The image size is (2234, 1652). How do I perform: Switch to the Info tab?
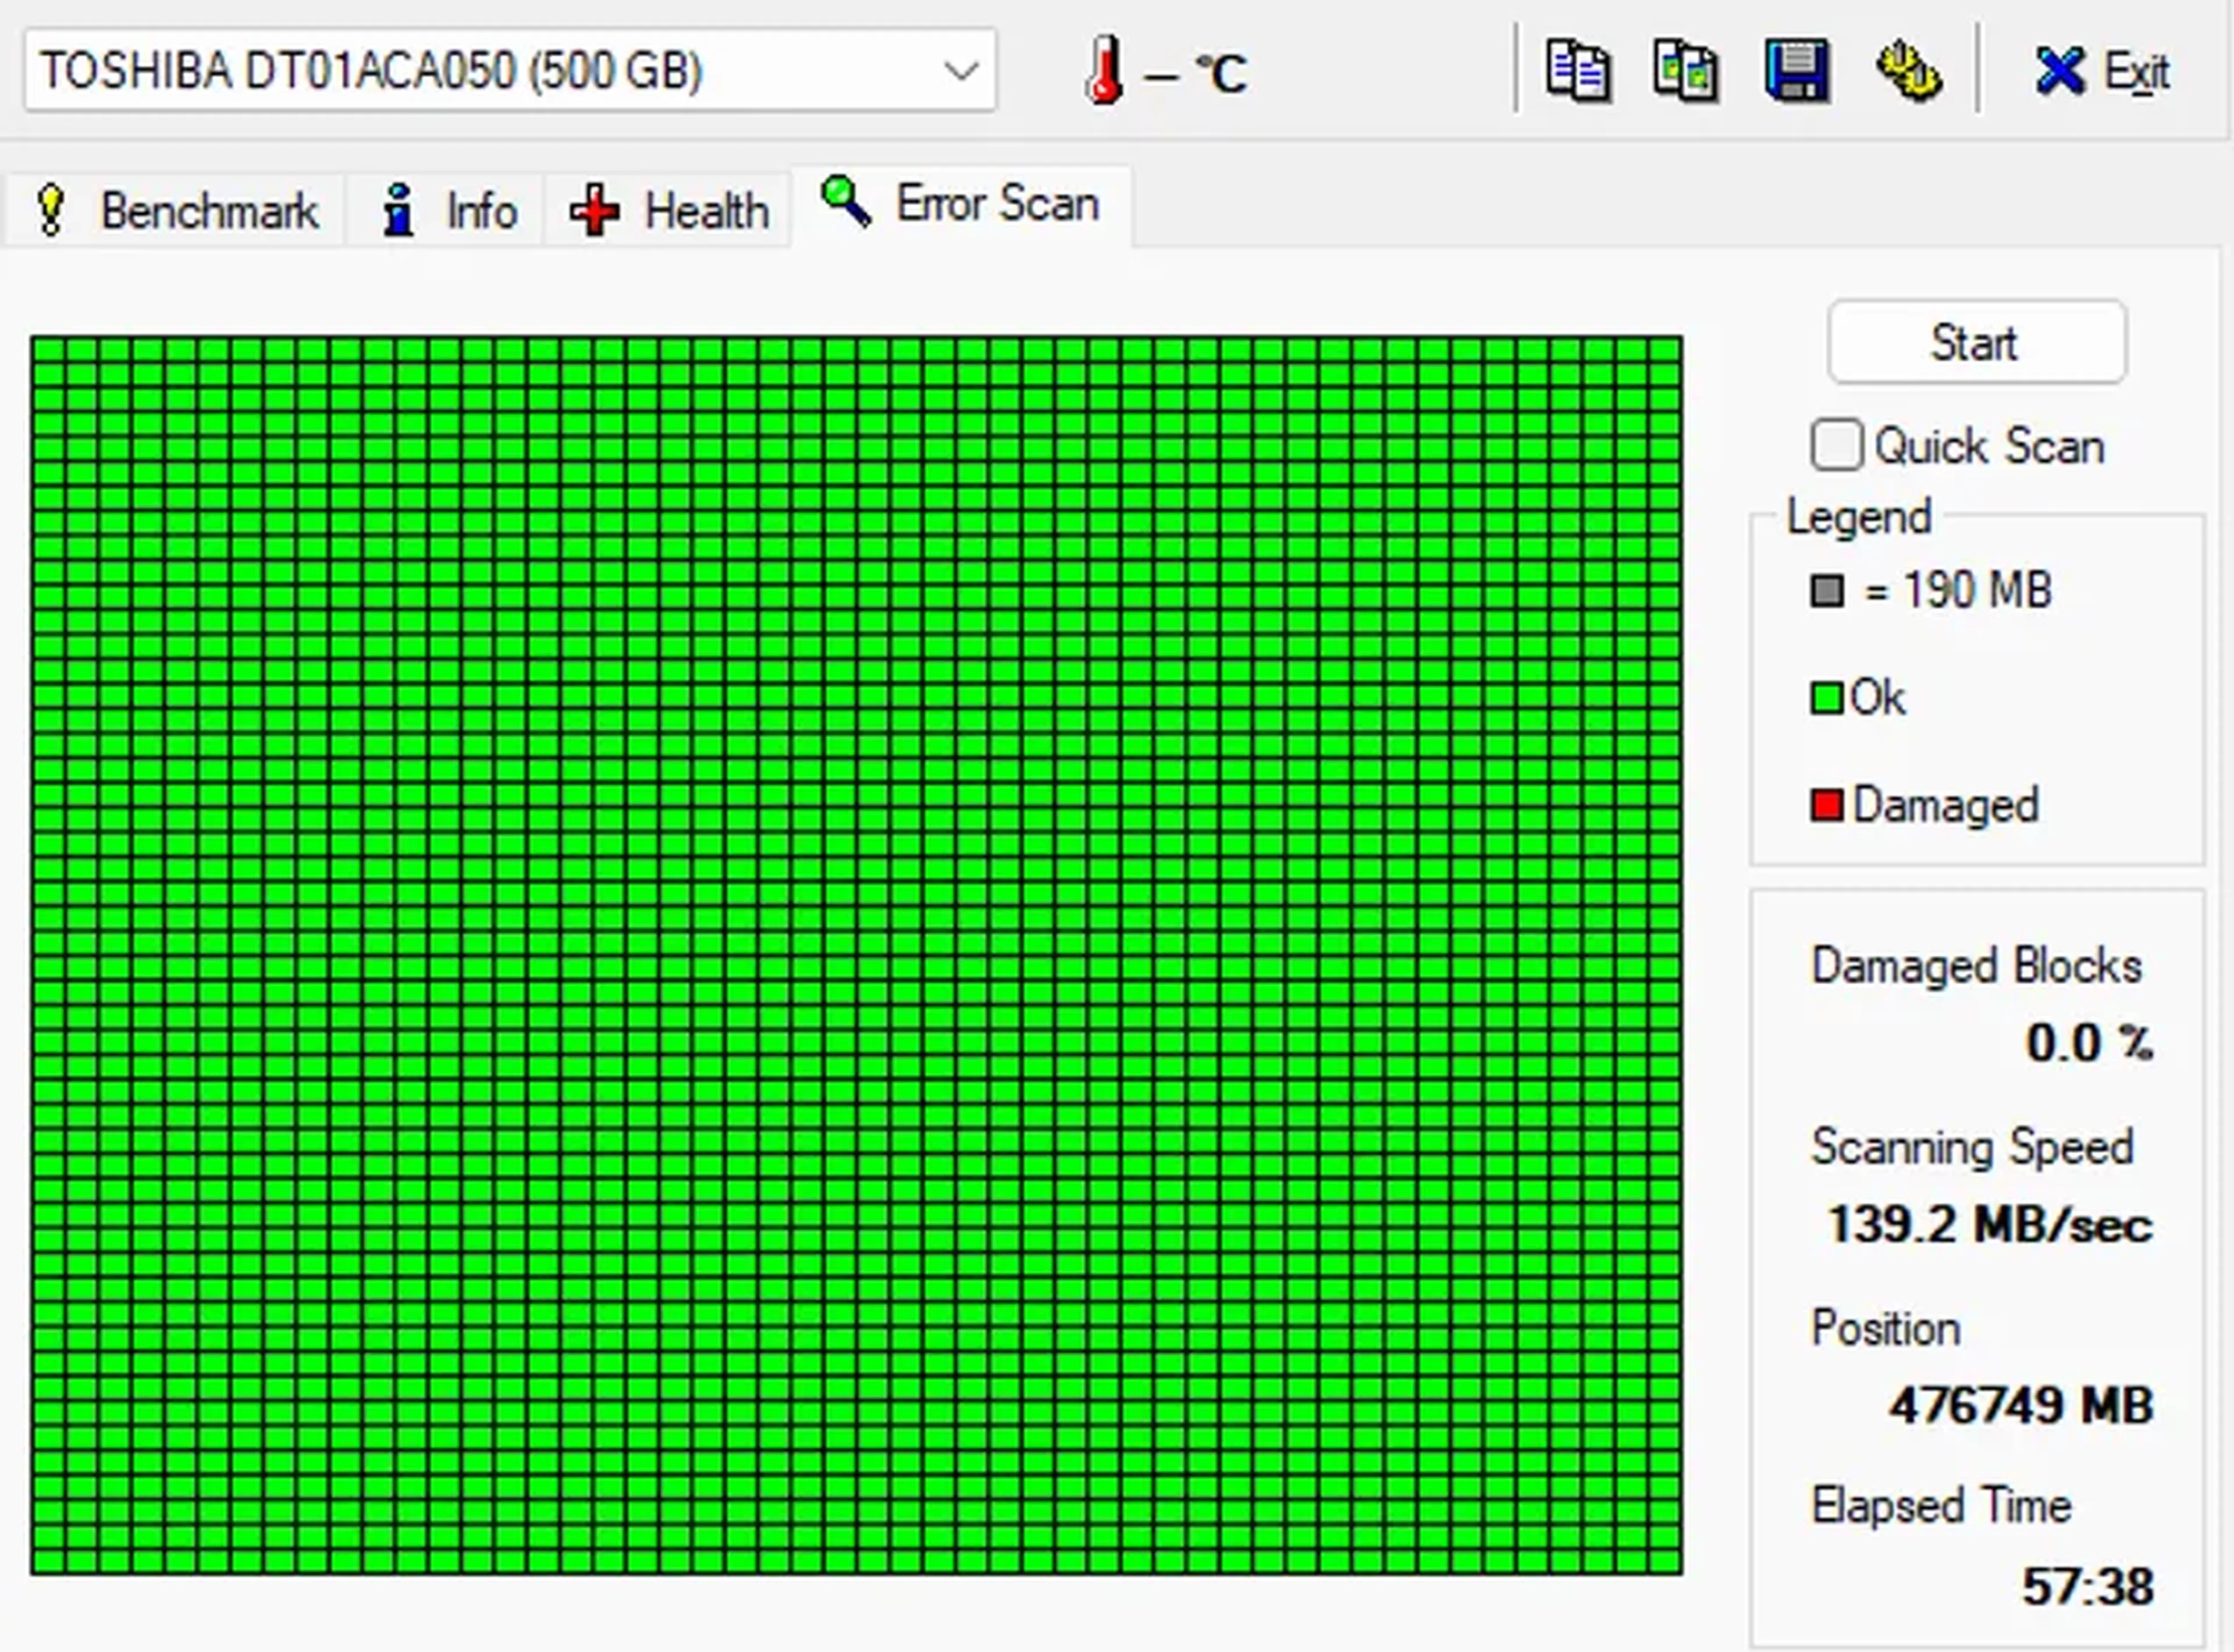point(446,210)
